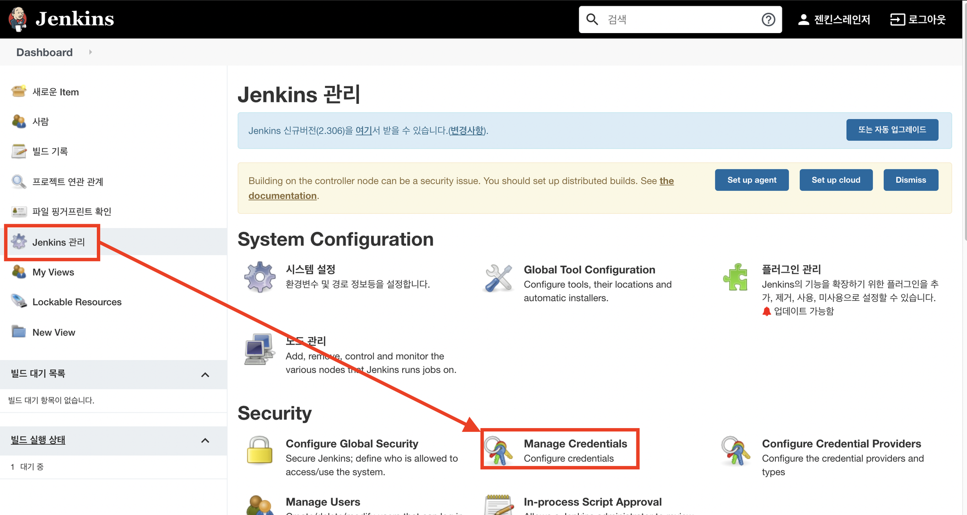Open Manage Users title link
The height and width of the screenshot is (515, 967).
coord(323,502)
